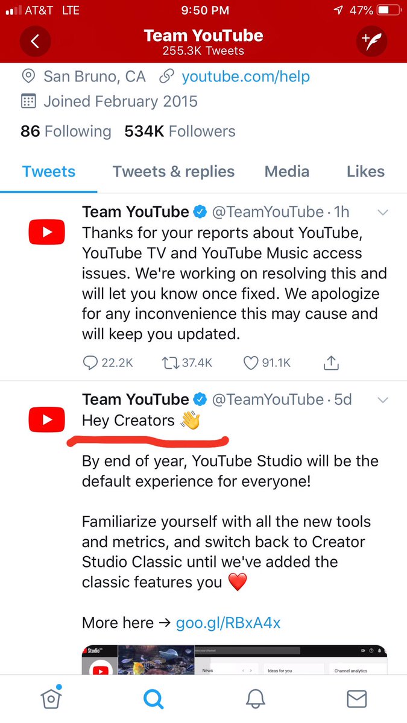Open the Search tab icon
Image resolution: width=407 pixels, height=723 pixels.
(x=153, y=699)
